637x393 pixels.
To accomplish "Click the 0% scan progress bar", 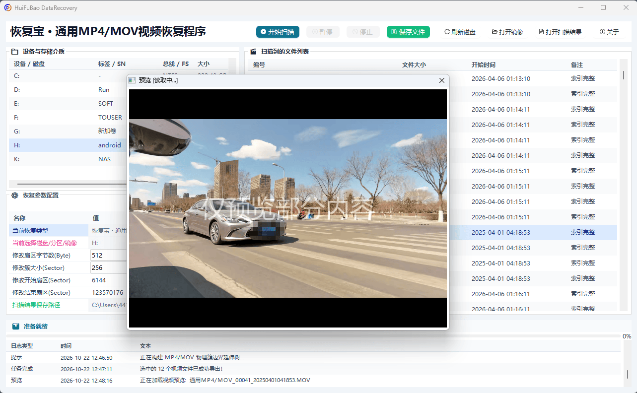I will [313, 336].
